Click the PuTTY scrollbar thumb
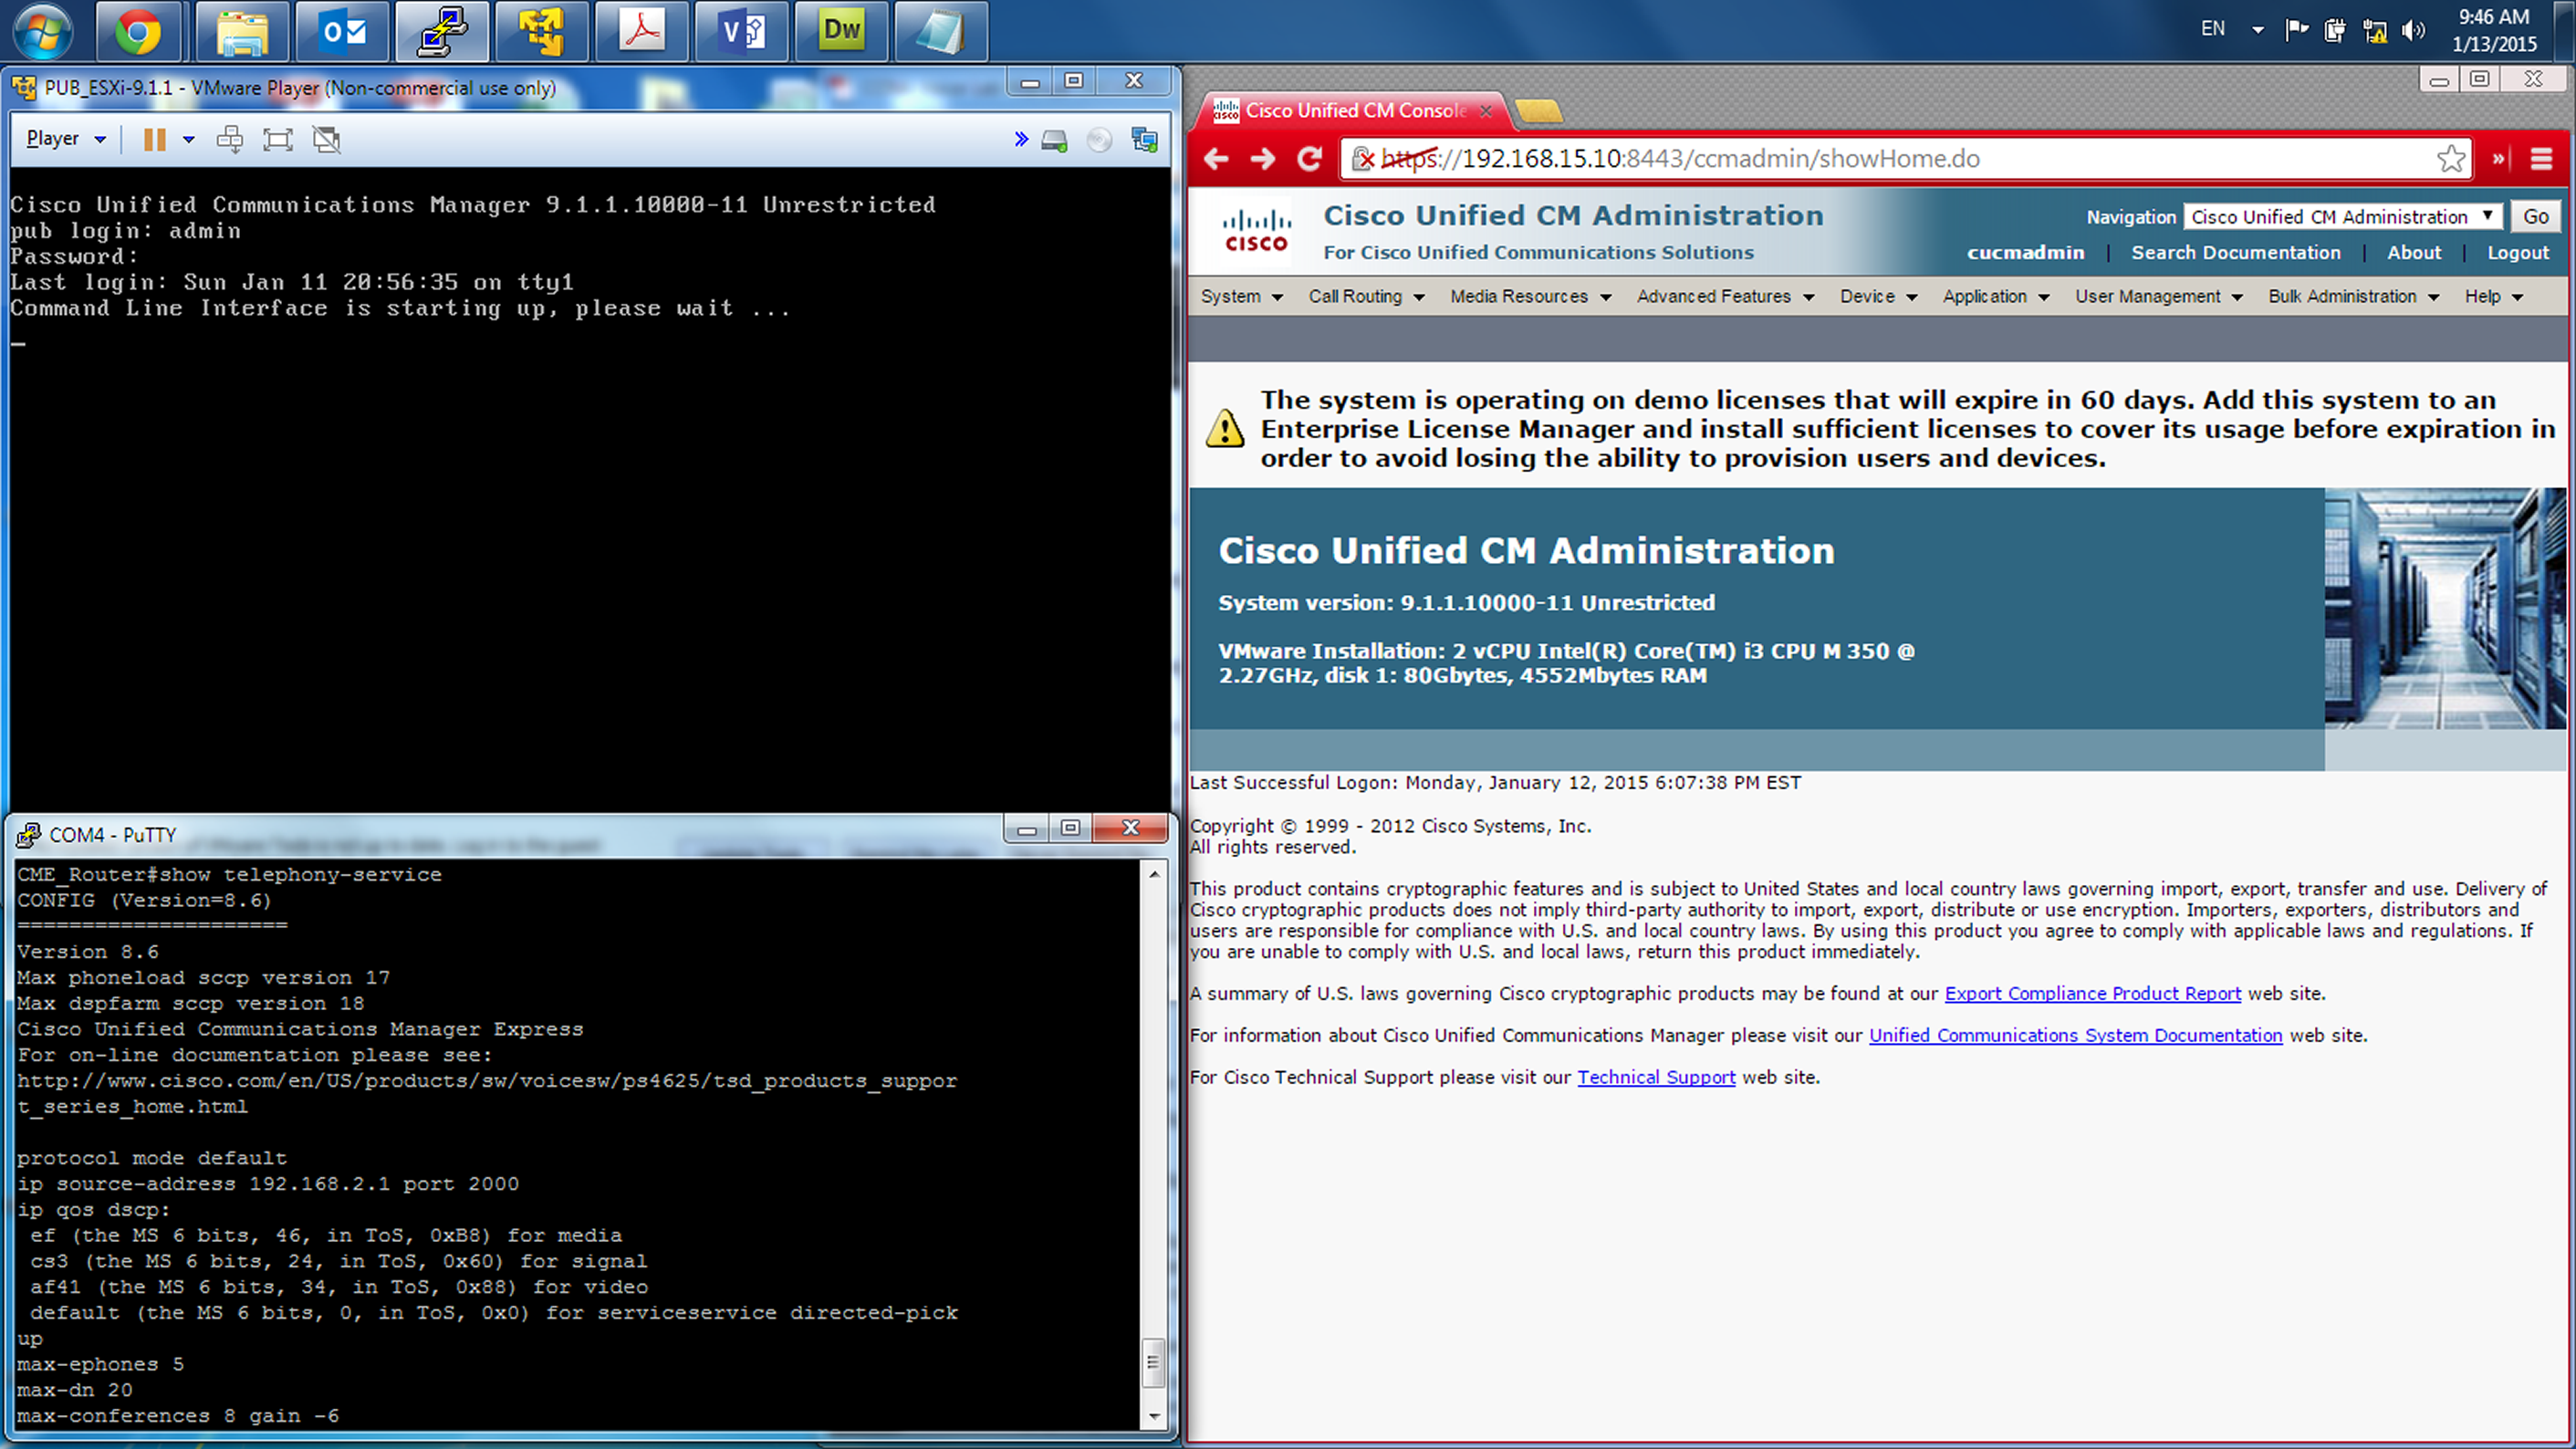The height and width of the screenshot is (1449, 2576). tap(1154, 1362)
